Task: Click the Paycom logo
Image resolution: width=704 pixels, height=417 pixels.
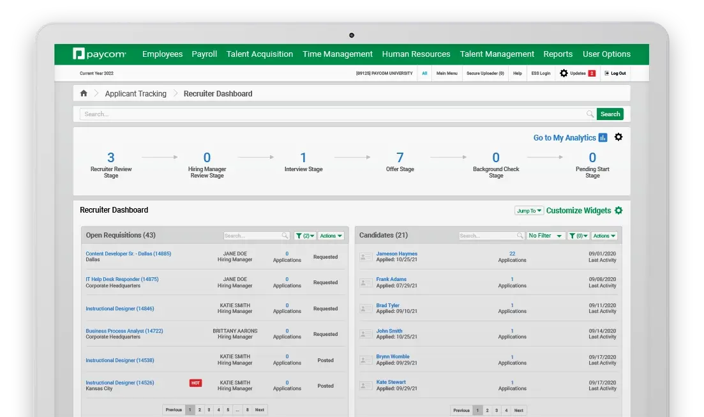Action: tap(99, 54)
